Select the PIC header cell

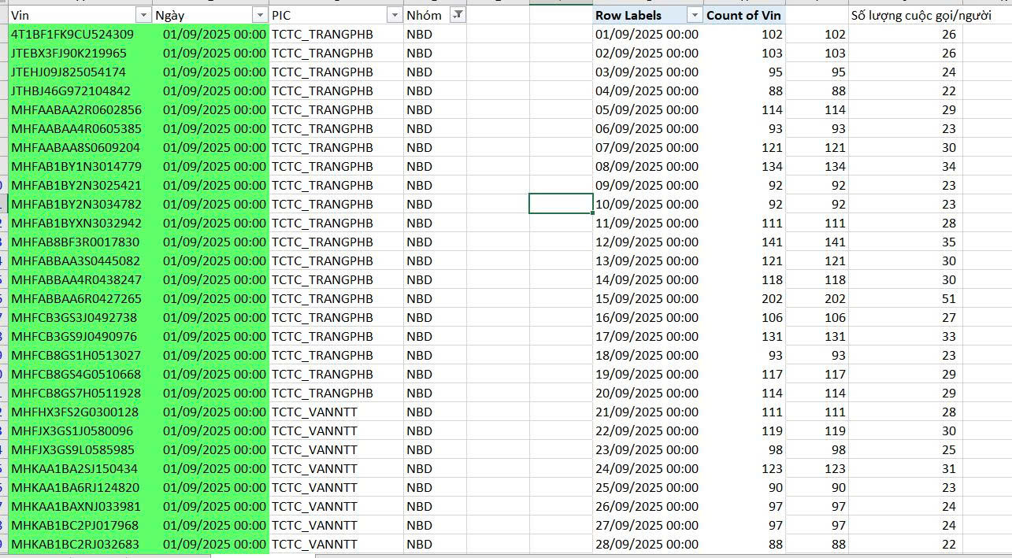336,15
